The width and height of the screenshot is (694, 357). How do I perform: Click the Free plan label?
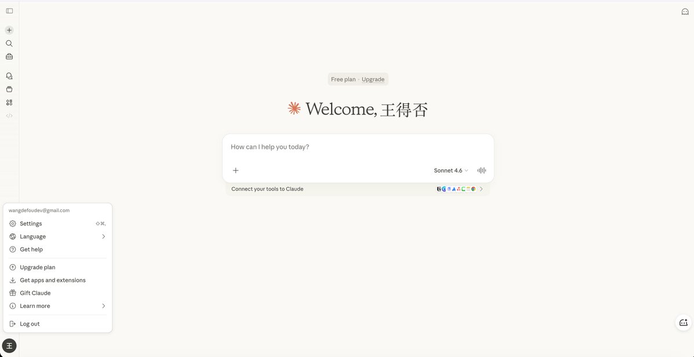pos(343,80)
